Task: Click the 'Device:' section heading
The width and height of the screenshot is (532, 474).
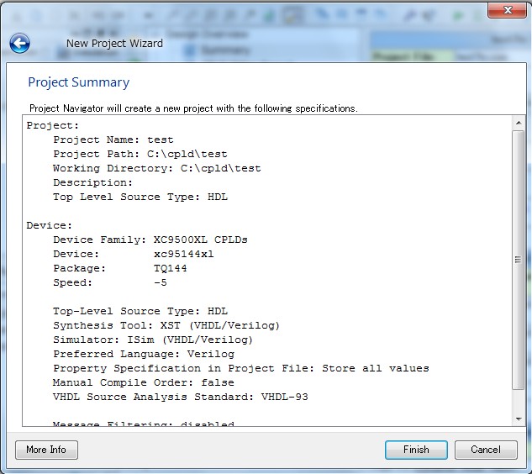Action: pyautogui.click(x=50, y=225)
